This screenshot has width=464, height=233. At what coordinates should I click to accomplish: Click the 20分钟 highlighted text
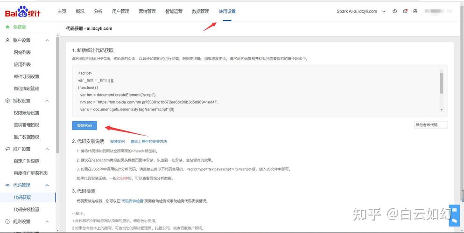tap(122, 178)
